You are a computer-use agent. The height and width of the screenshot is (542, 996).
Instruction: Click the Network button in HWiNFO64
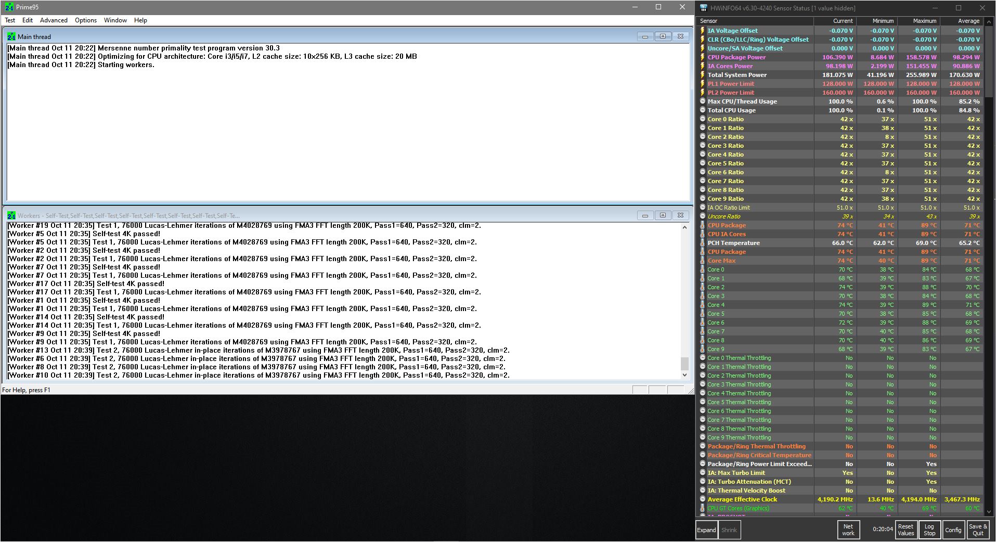tap(848, 530)
